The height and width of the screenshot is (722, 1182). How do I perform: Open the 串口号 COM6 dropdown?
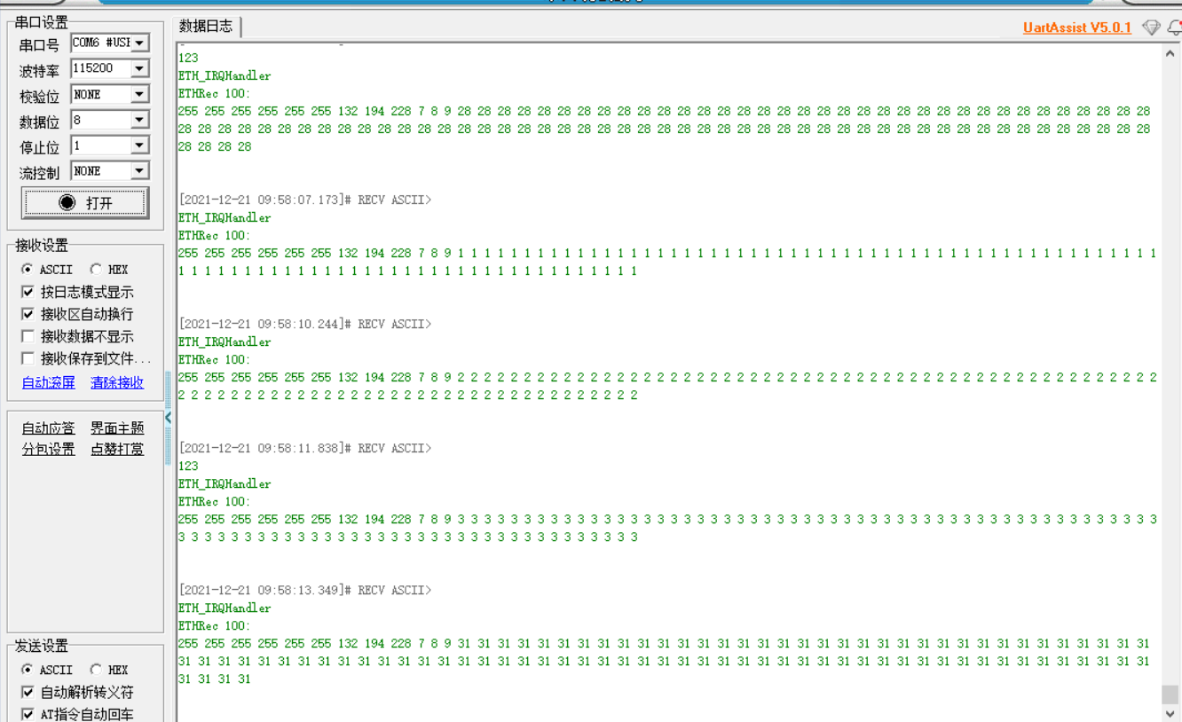point(139,43)
